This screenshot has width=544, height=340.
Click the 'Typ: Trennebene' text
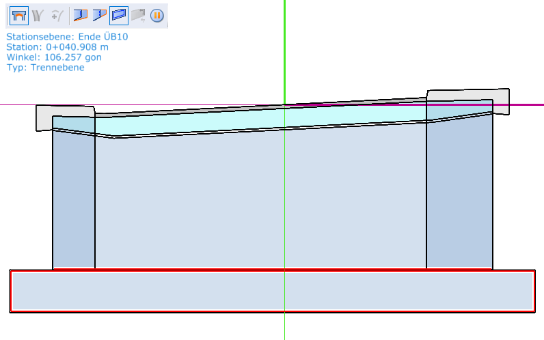tap(45, 67)
